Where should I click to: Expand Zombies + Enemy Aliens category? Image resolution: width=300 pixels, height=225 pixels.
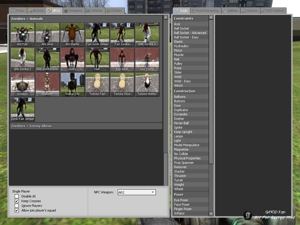coord(86,126)
